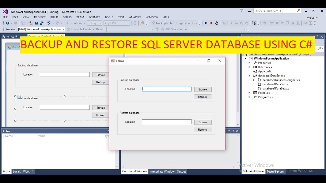Click the Backup button in running Form1
The height and width of the screenshot is (183, 326).
203,97
